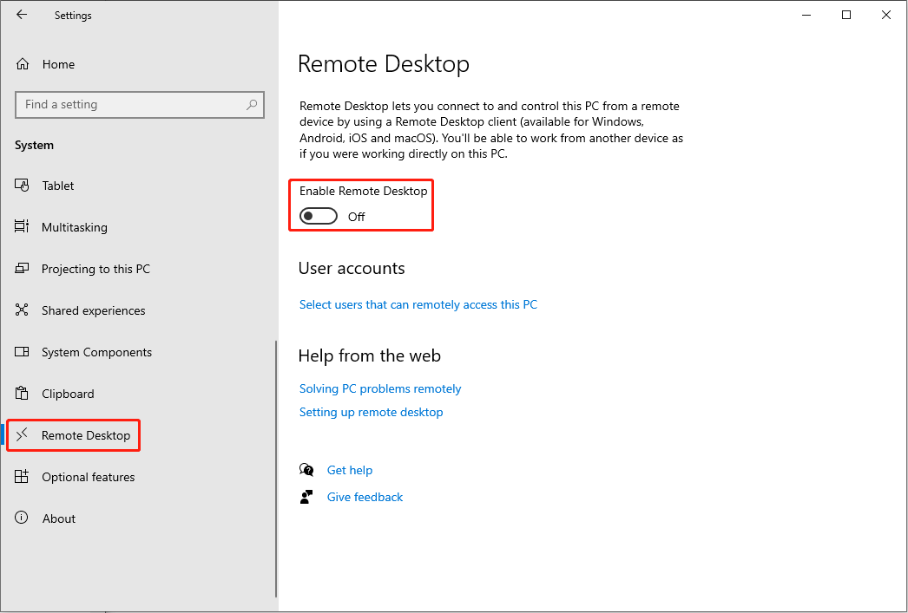This screenshot has height=613, width=908.
Task: Click the Give feedback icon
Action: pos(306,496)
